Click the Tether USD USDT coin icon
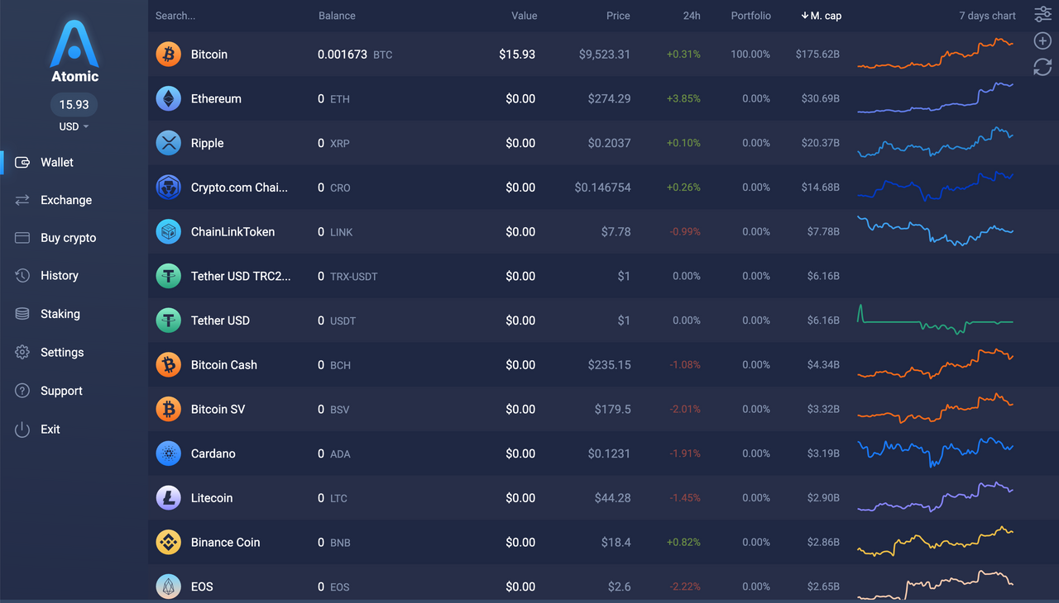The image size is (1059, 603). pos(169,320)
